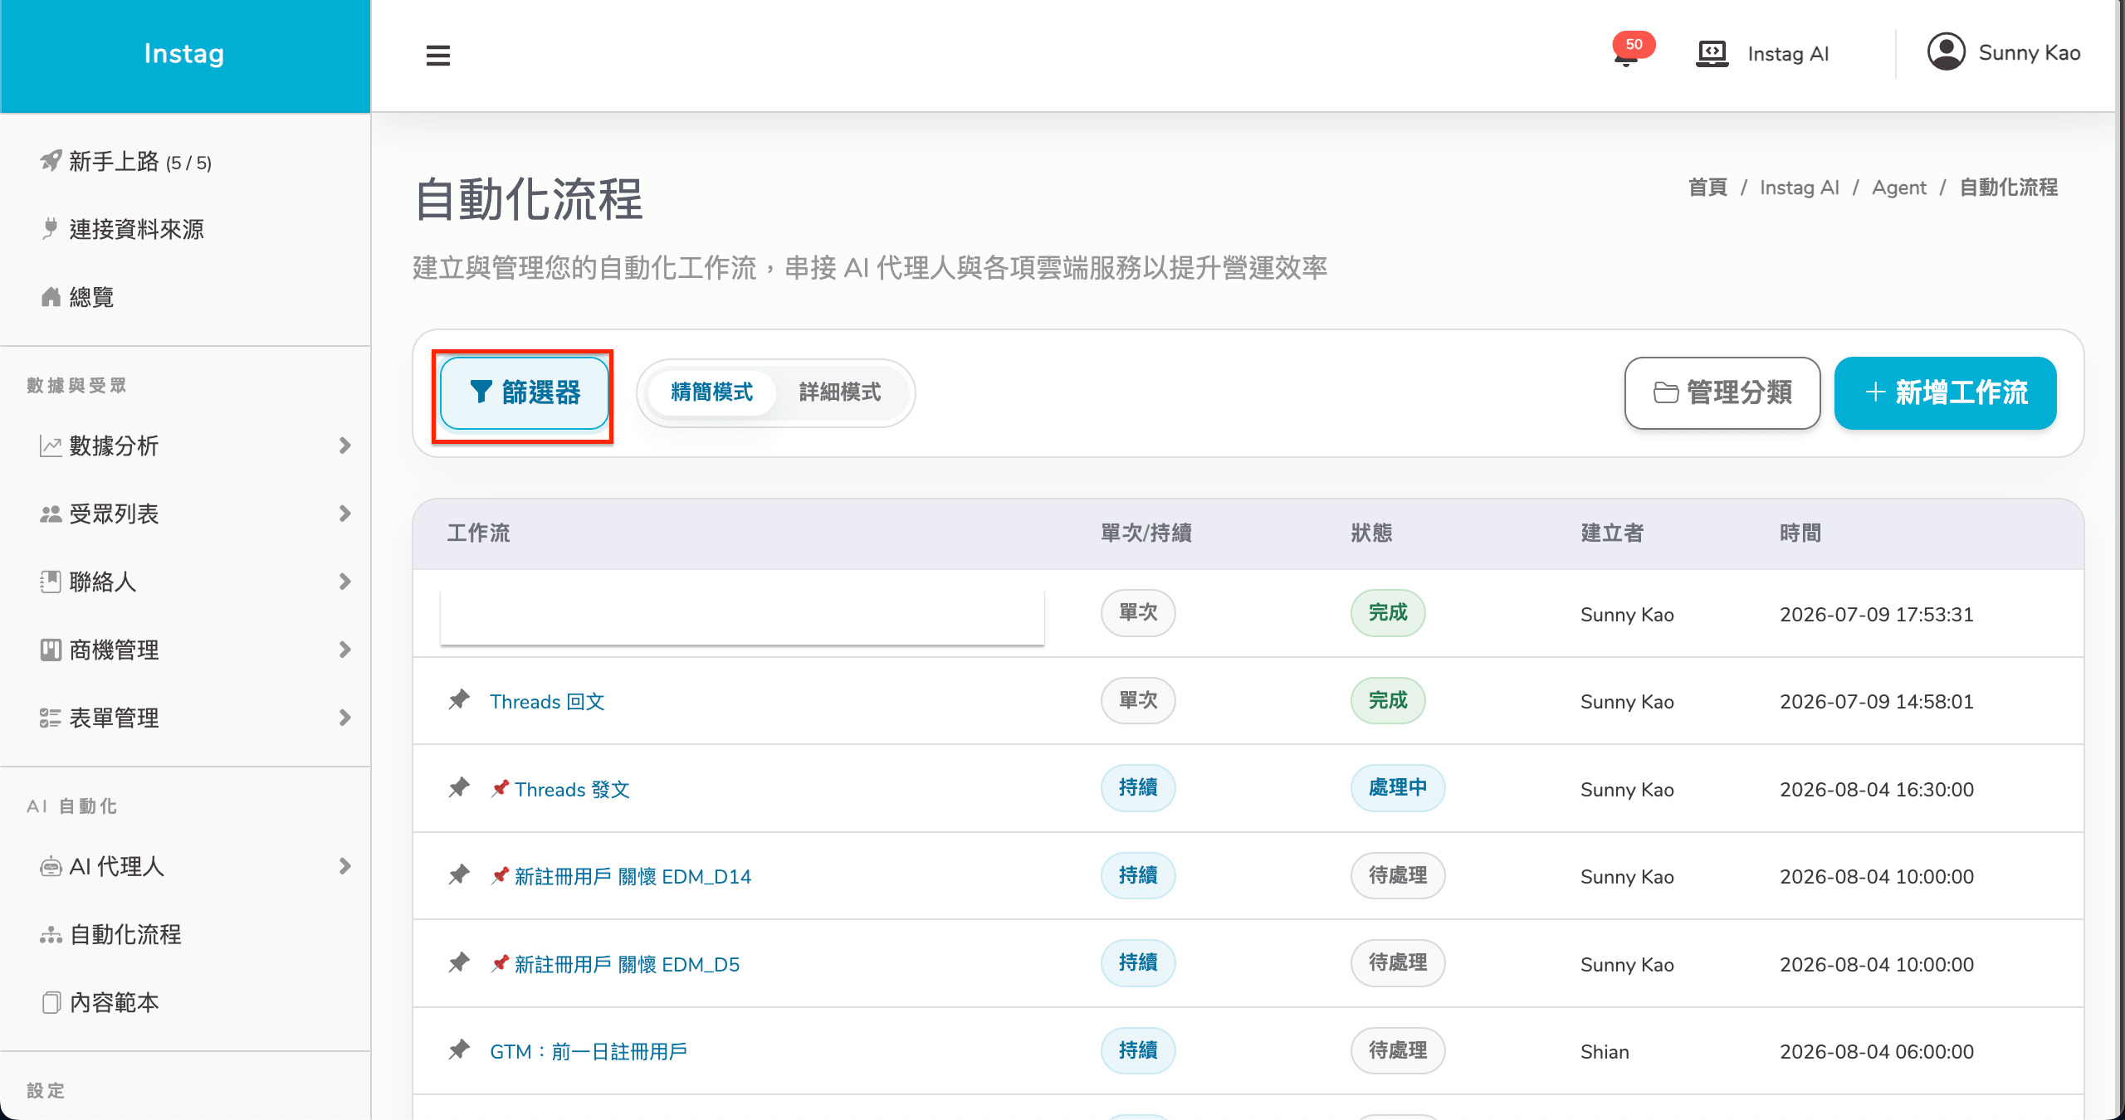This screenshot has width=2125, height=1120.
Task: Click the form list icon for 表單管理
Action: pos(51,718)
